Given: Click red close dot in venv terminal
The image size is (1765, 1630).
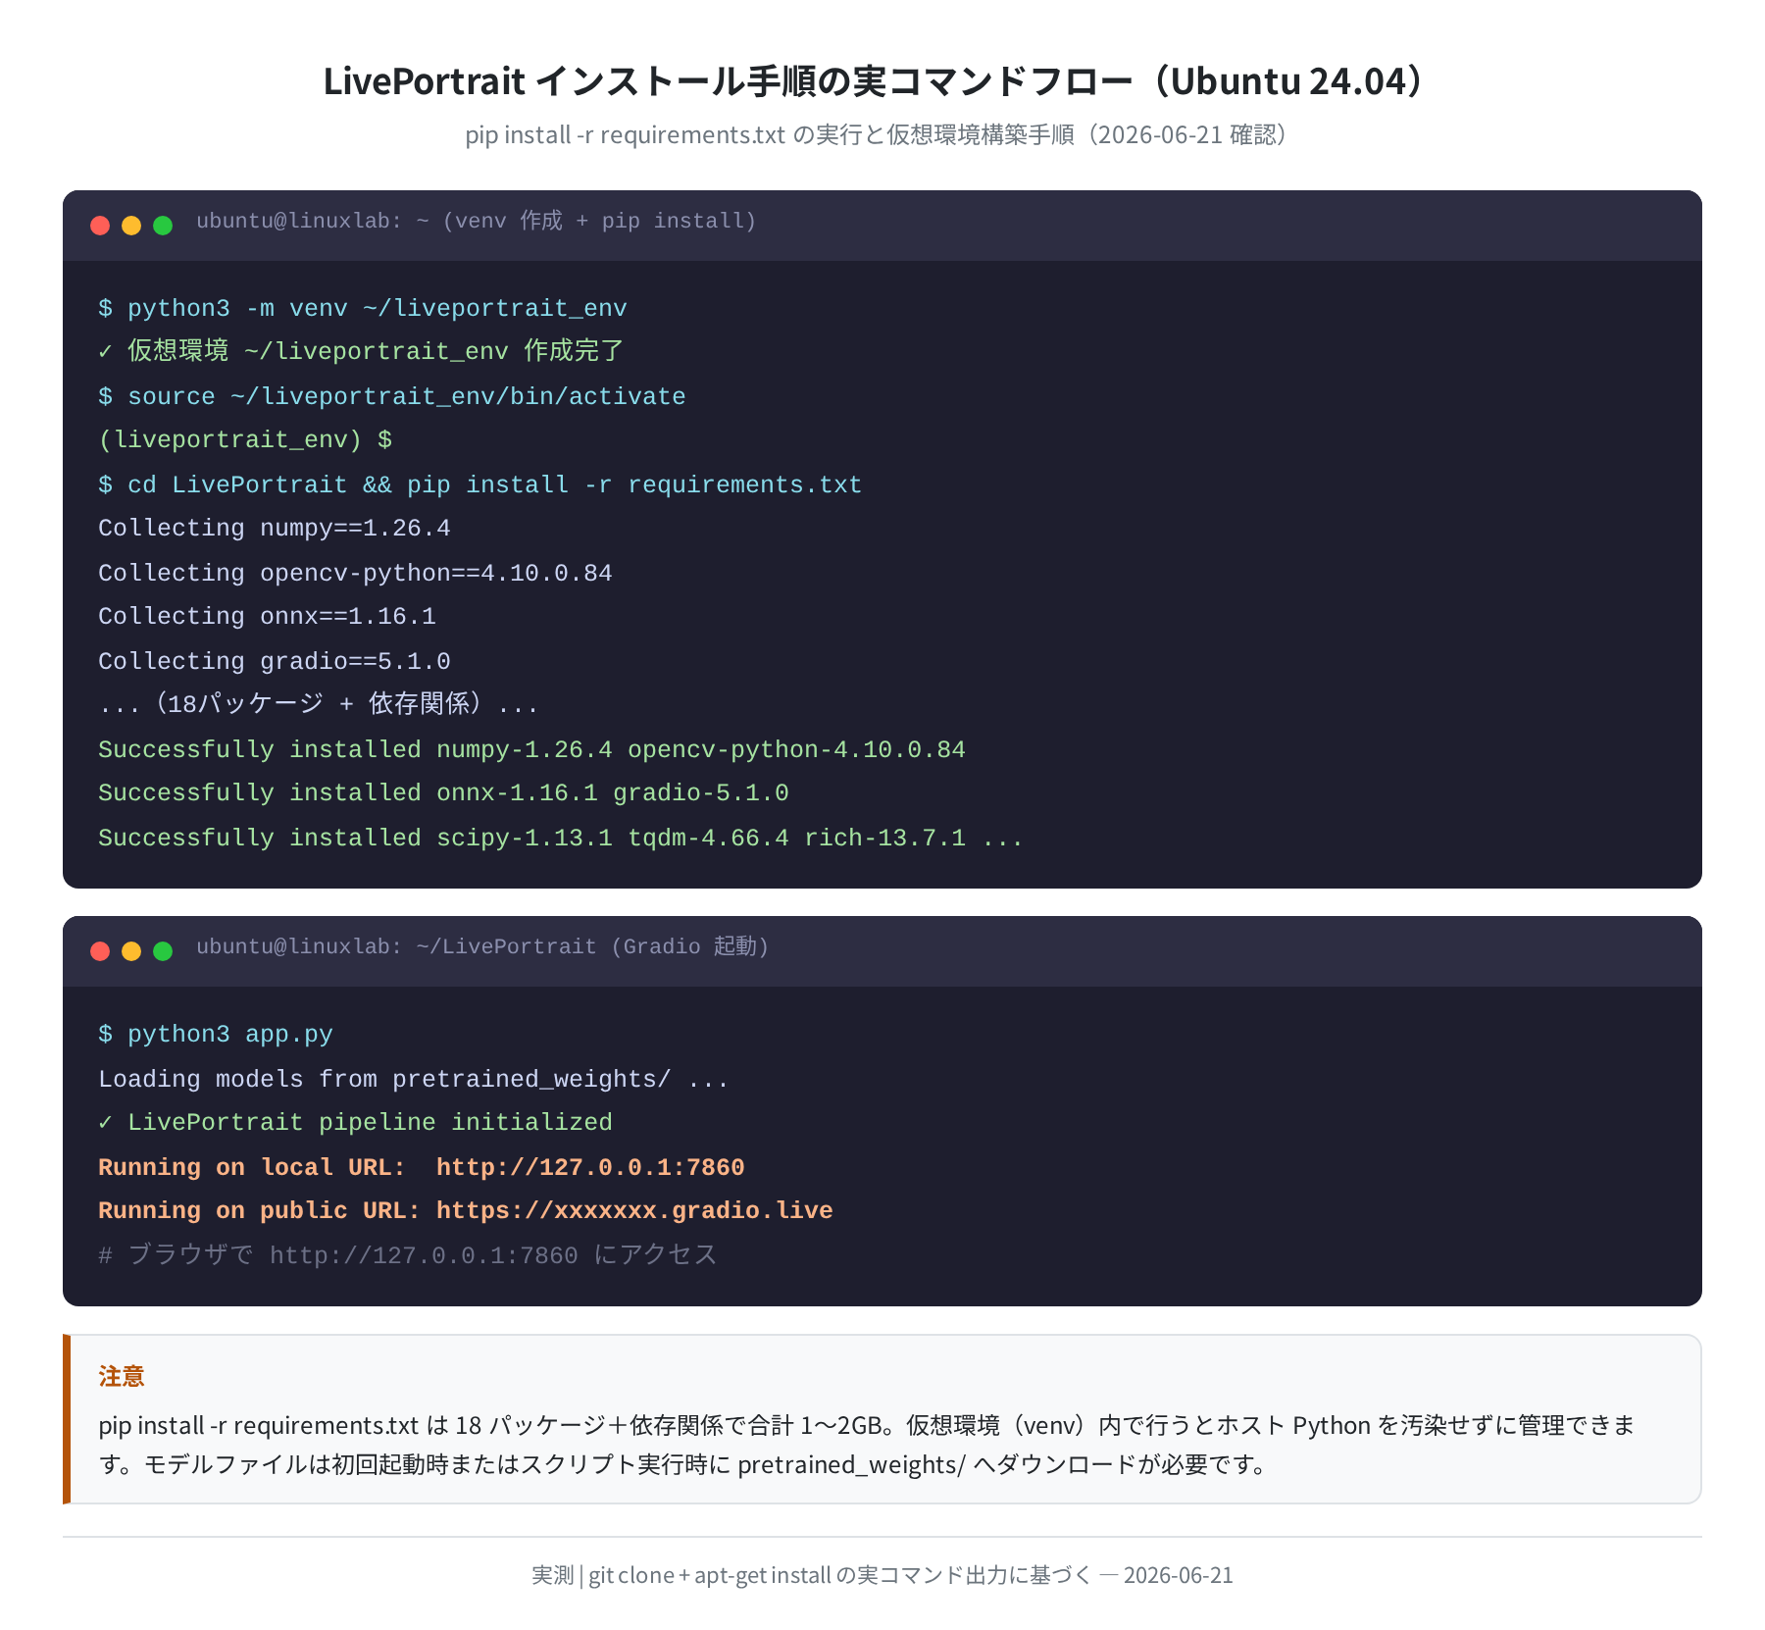Looking at the screenshot, I should tap(100, 226).
